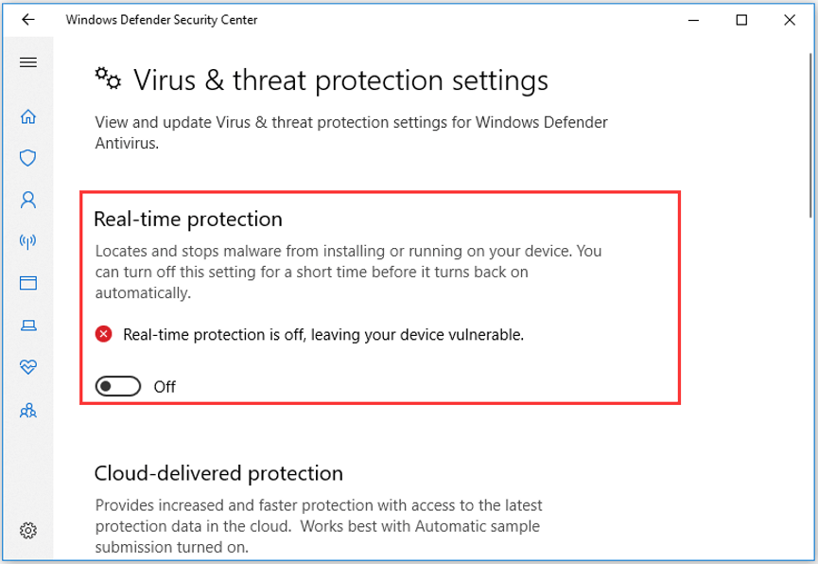This screenshot has width=818, height=564.
Task: Maximize the Windows Defender Security Center window
Action: 741,20
